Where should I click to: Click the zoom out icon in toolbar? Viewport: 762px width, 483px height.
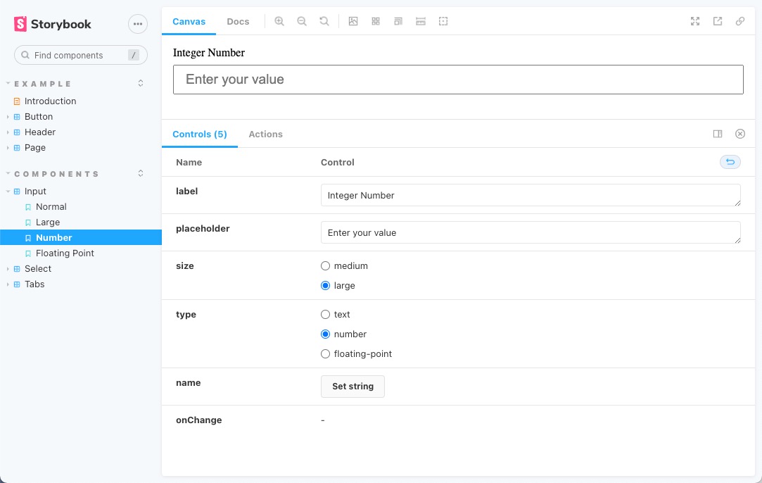coord(302,21)
